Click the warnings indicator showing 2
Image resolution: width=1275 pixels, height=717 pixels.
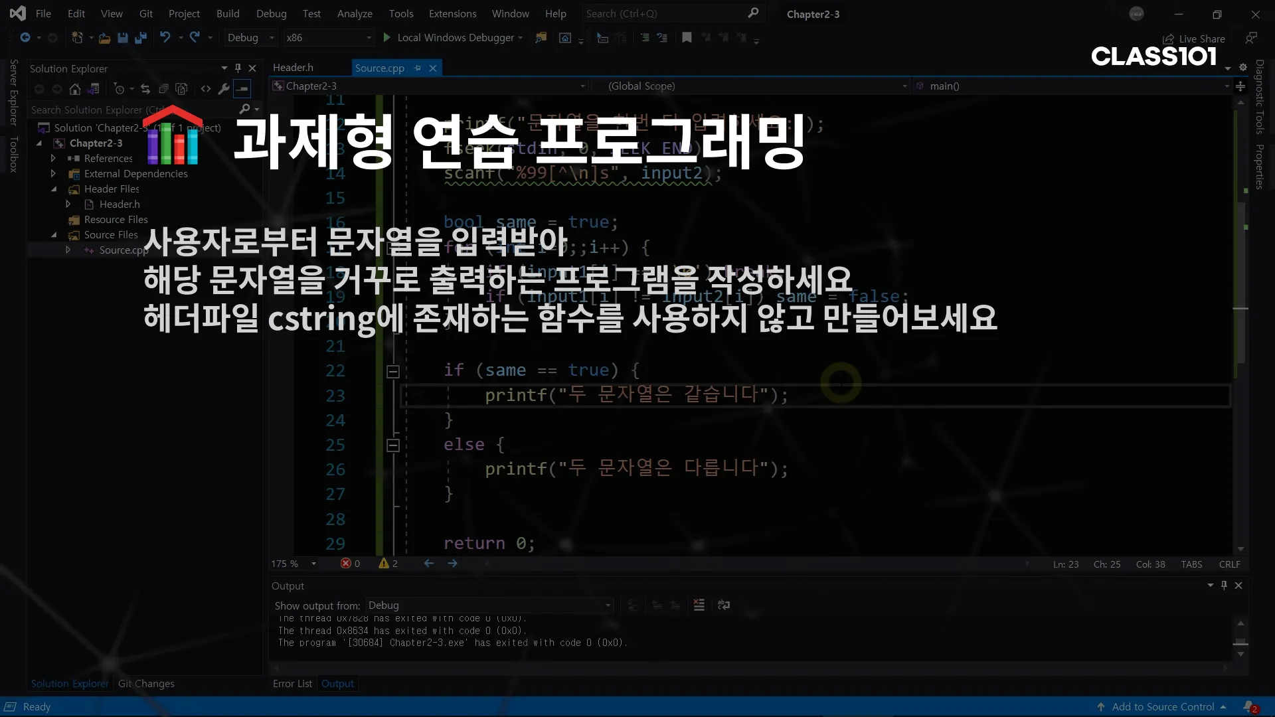pos(388,564)
